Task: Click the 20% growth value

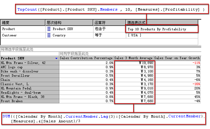Action: point(197,88)
